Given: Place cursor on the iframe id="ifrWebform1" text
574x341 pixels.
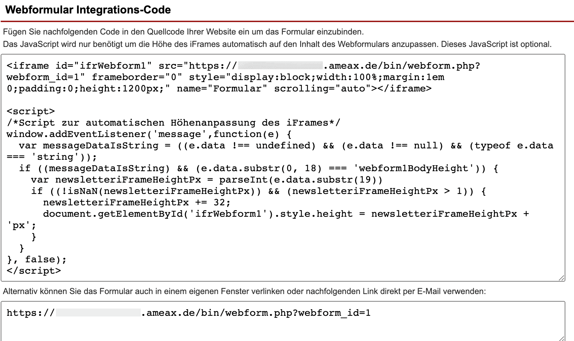Looking at the screenshot, I should tap(80, 66).
